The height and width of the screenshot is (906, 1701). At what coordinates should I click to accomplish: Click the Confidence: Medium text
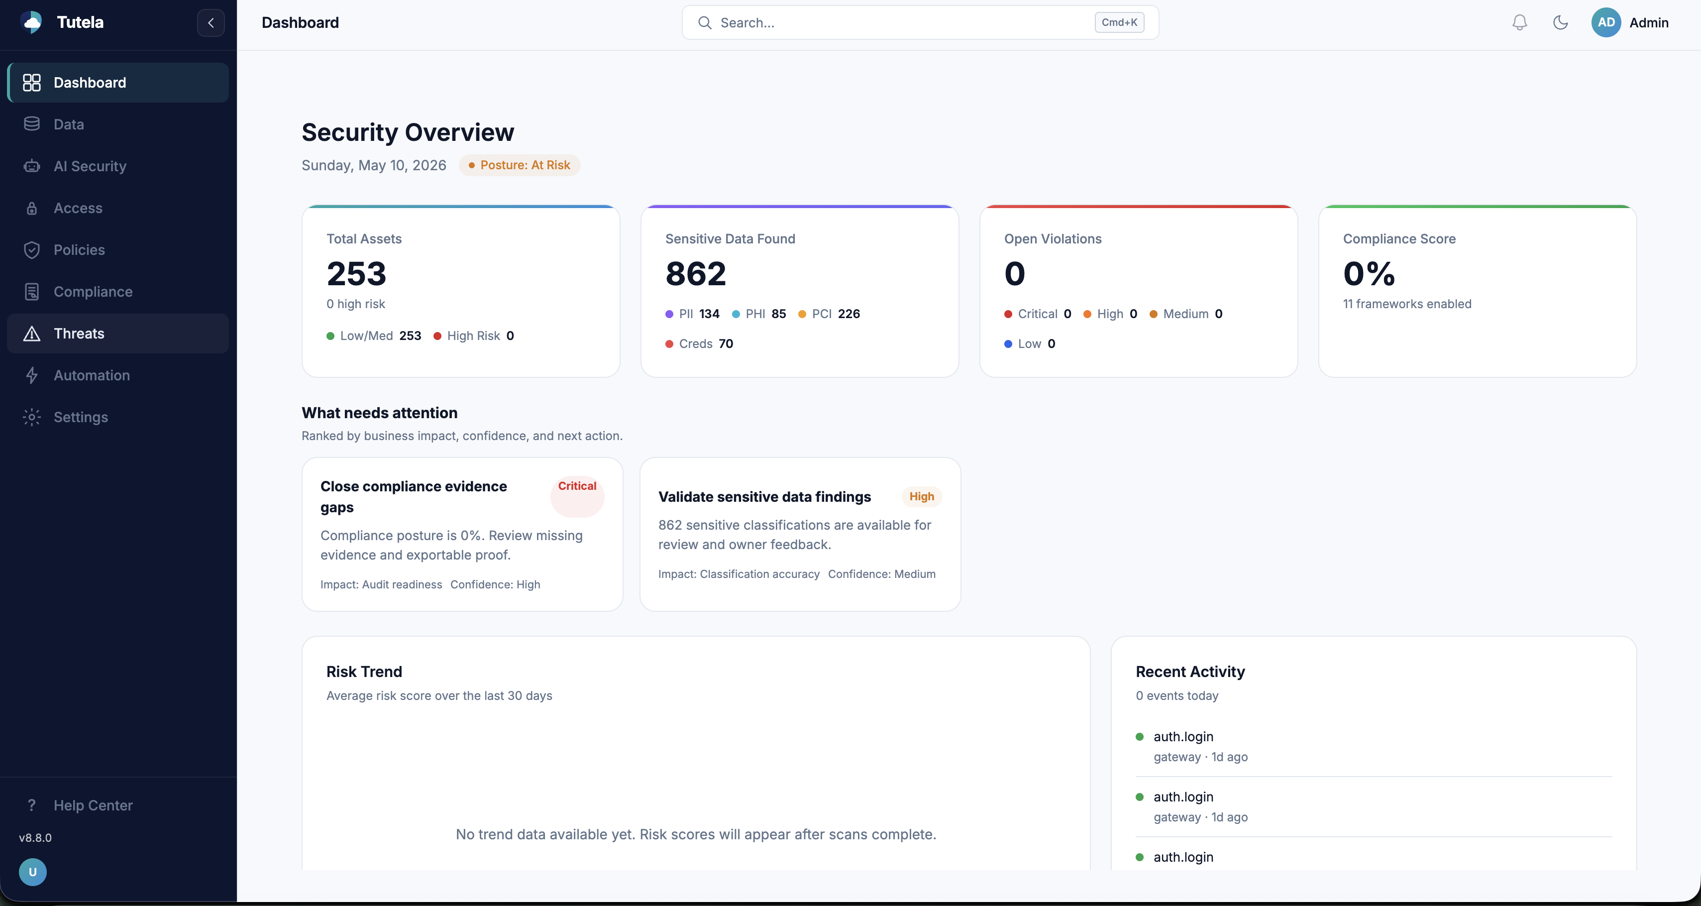click(x=881, y=574)
